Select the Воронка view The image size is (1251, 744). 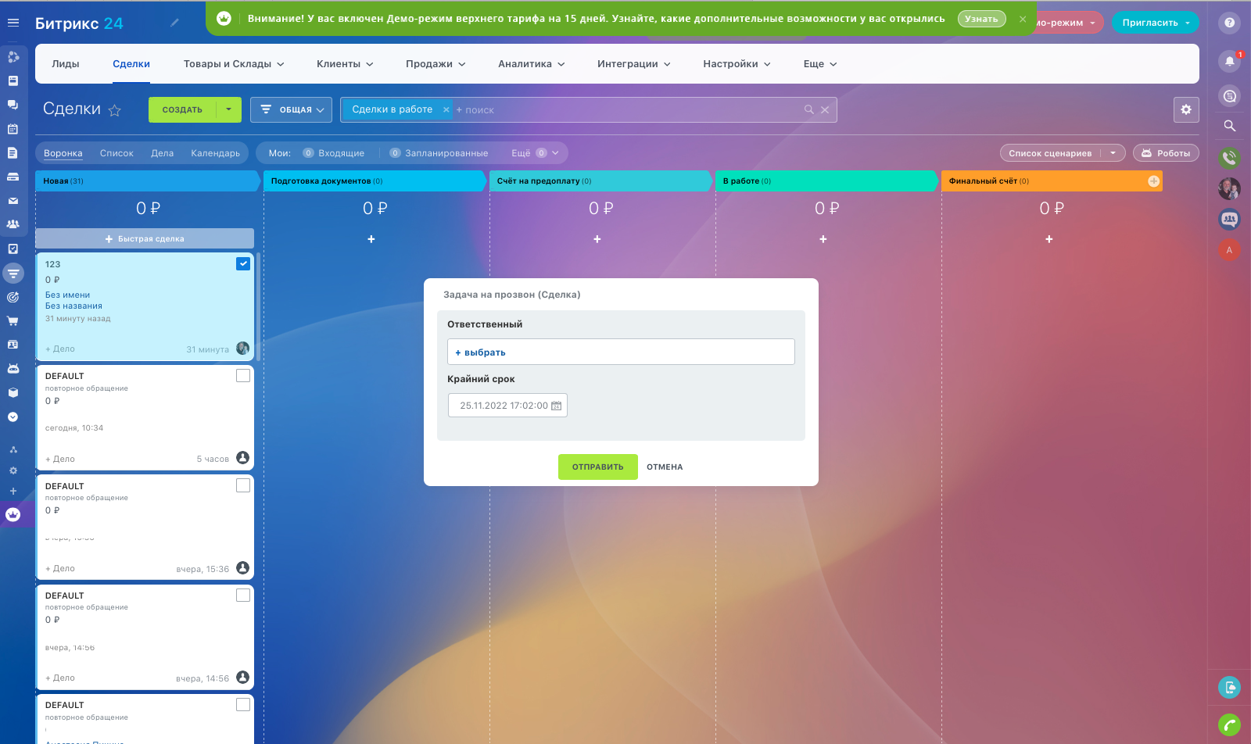[63, 153]
